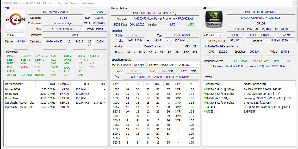Screen dimensions: 298x149
Task: Select the Mindest-Takt row
Action: pyautogui.click(x=55, y=89)
